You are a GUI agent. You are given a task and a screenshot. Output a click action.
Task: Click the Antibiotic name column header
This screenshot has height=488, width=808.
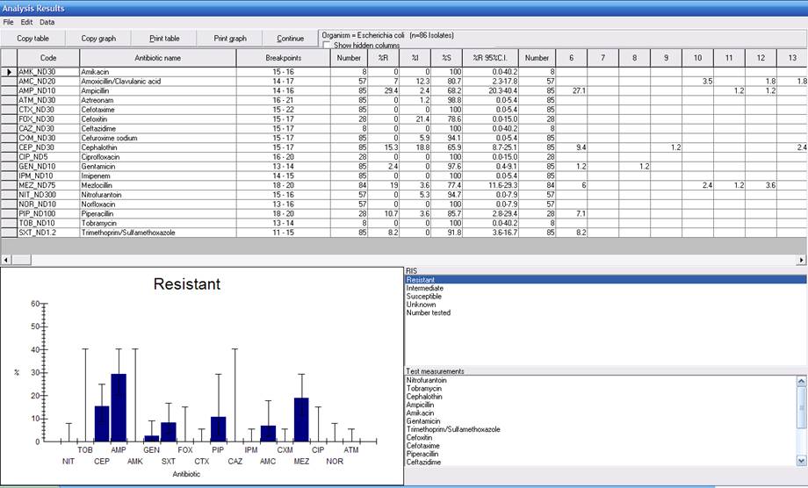tap(158, 58)
